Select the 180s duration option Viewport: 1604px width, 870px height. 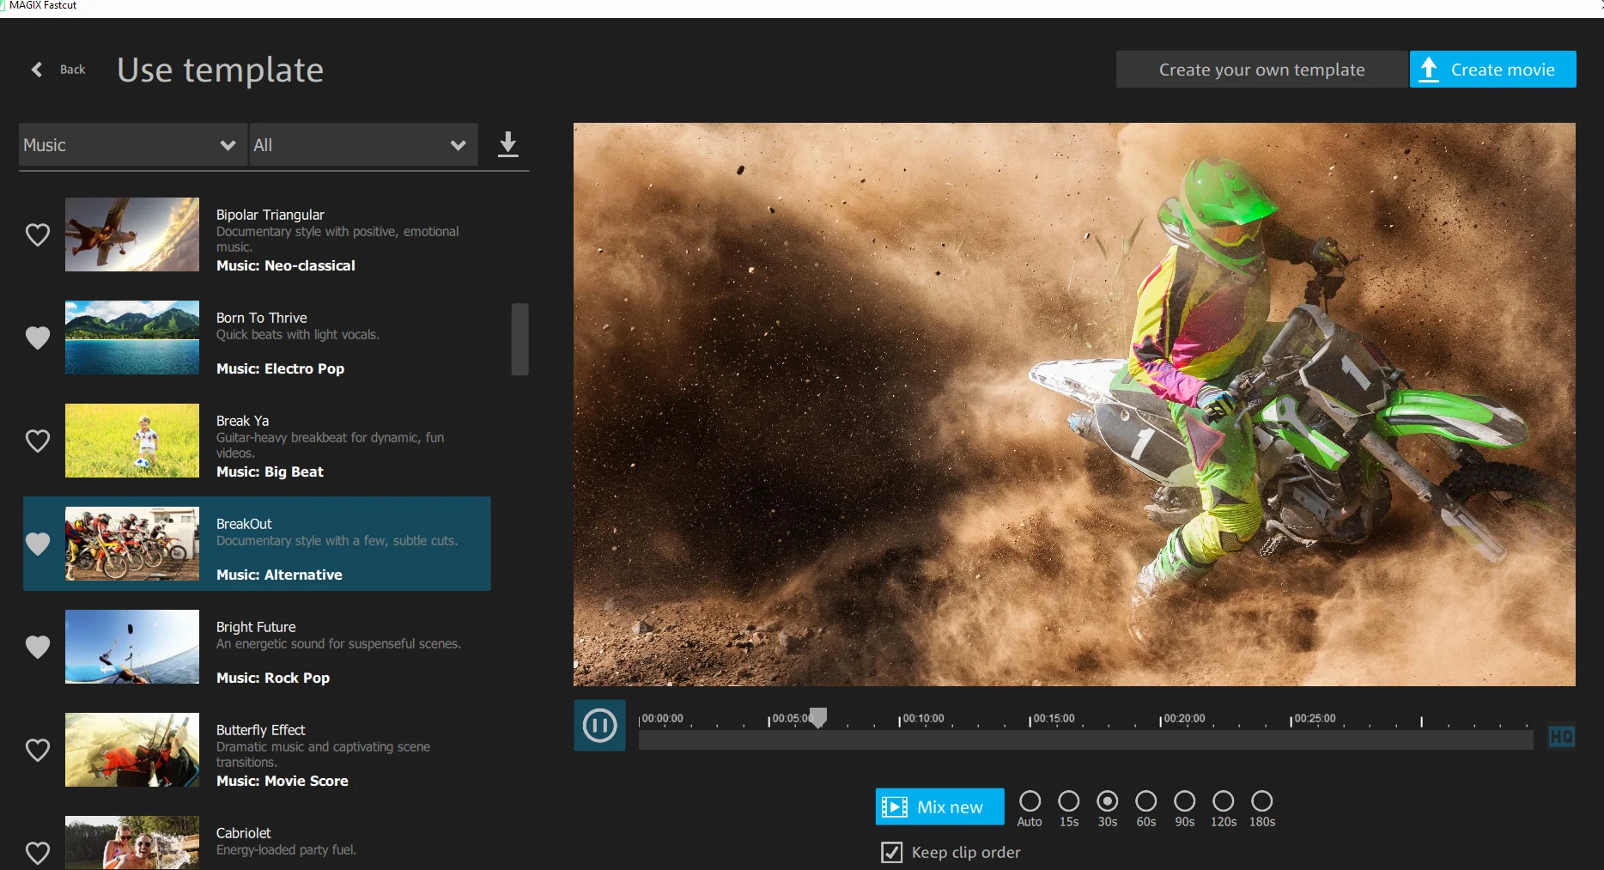1262,801
